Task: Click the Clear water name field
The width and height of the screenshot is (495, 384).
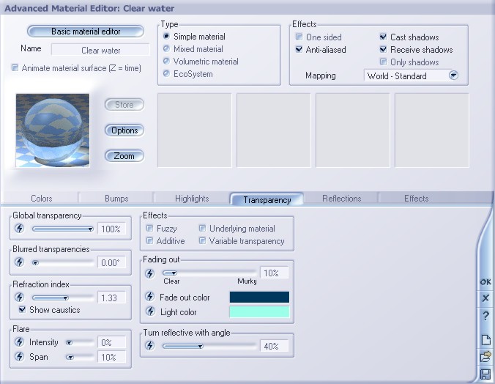Action: pyautogui.click(x=100, y=51)
